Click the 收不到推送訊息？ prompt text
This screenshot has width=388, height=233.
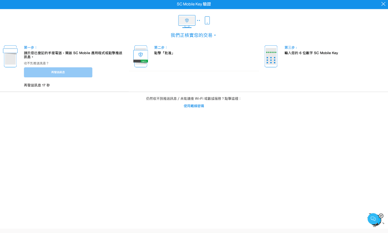pos(36,63)
